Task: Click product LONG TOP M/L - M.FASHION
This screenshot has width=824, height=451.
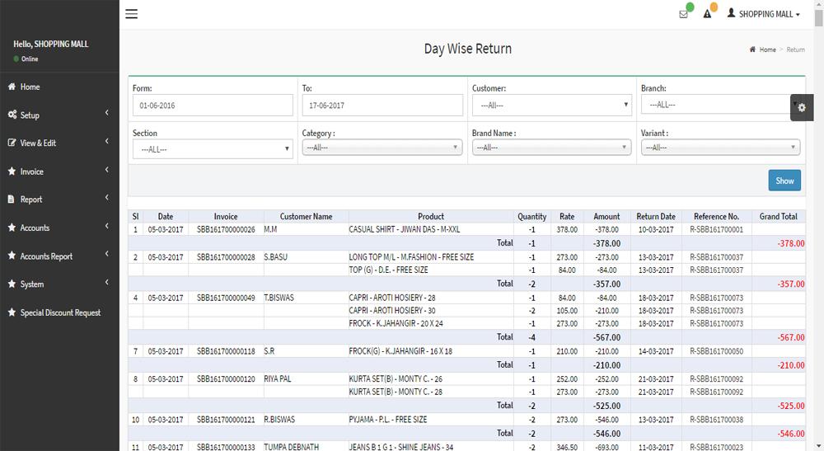Action: [x=411, y=257]
